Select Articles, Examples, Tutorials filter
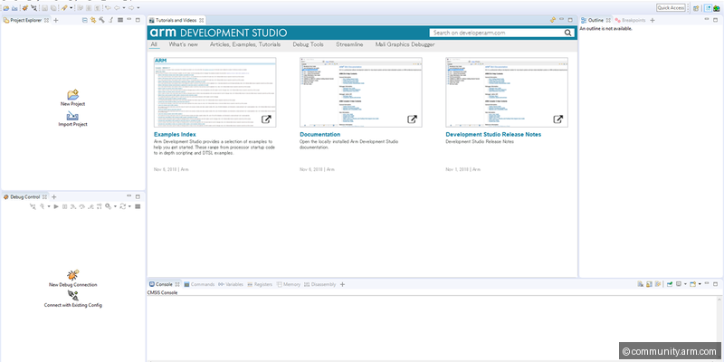The height and width of the screenshot is (362, 724). click(x=245, y=44)
